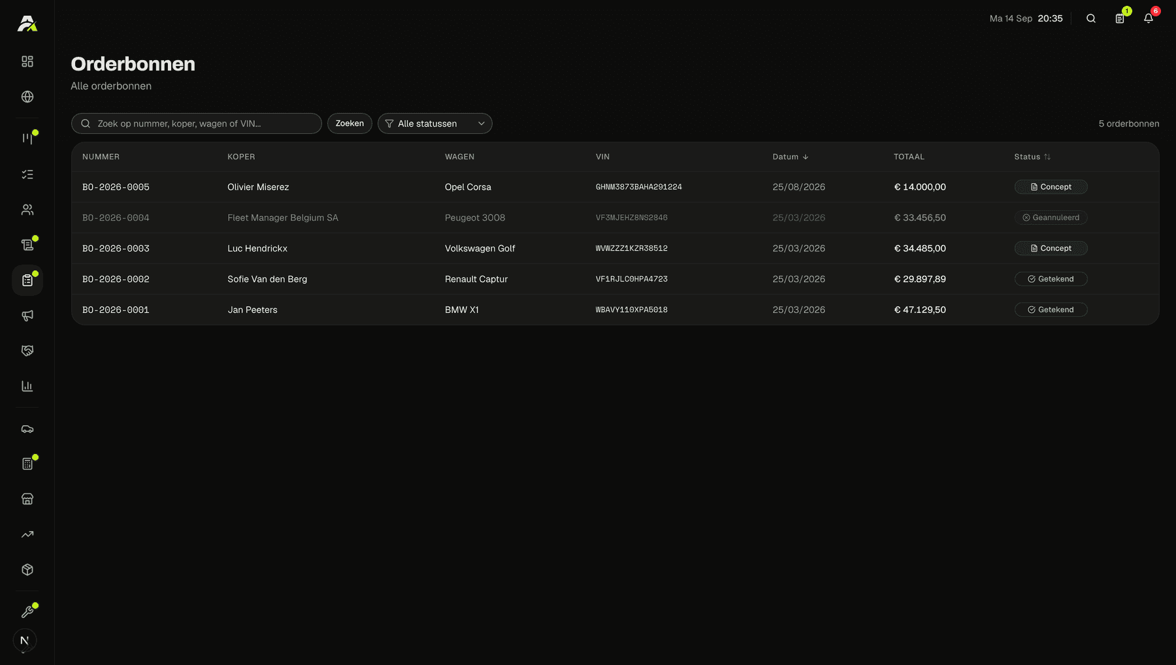Open the wrench tools icon in sidebar
The height and width of the screenshot is (665, 1176).
[x=27, y=612]
